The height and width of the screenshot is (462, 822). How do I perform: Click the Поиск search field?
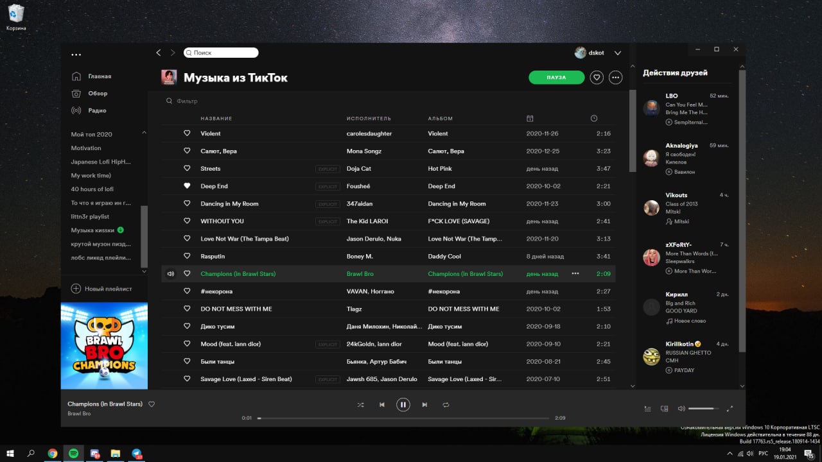click(x=221, y=53)
